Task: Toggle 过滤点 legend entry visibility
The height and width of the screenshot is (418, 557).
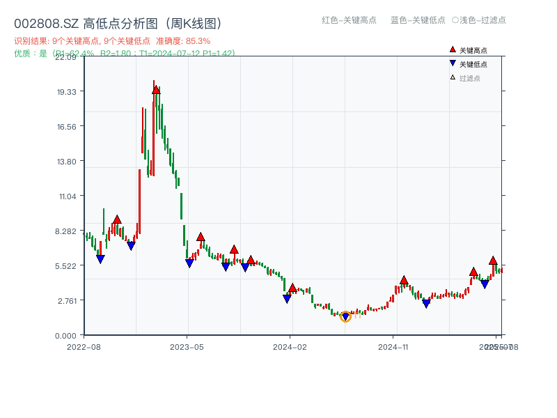Action: (x=465, y=78)
